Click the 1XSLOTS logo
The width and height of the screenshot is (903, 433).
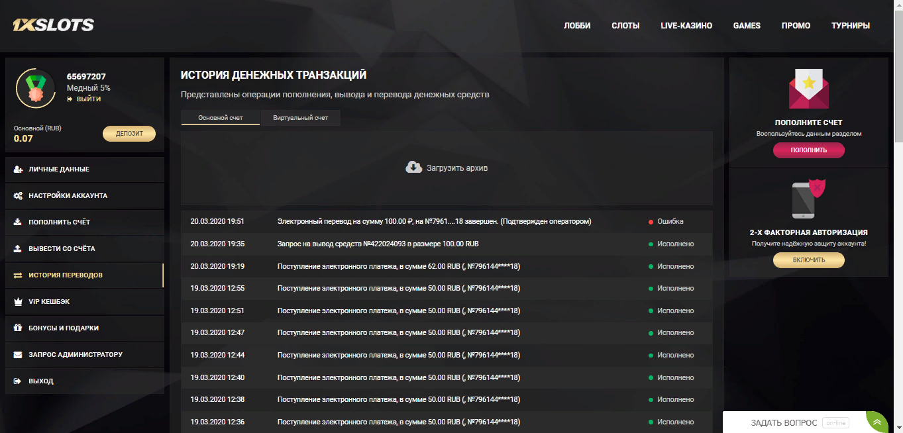53,25
